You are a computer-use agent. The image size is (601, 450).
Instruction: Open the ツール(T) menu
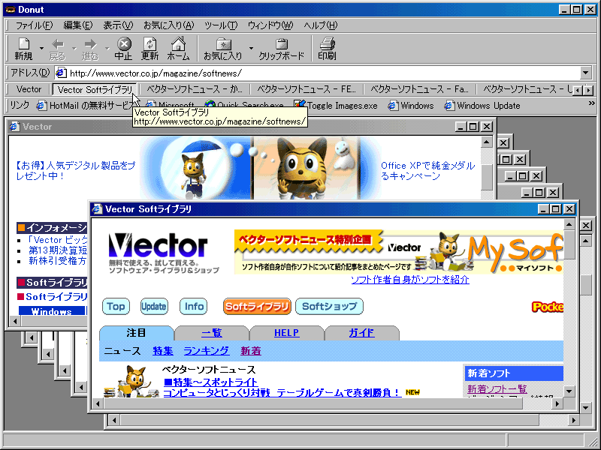(x=221, y=25)
